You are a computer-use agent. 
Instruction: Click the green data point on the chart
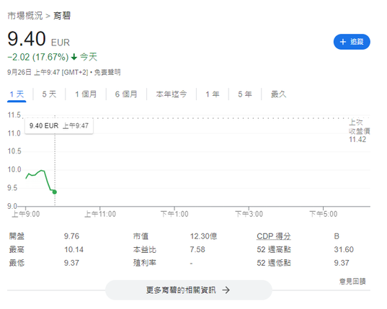55,192
